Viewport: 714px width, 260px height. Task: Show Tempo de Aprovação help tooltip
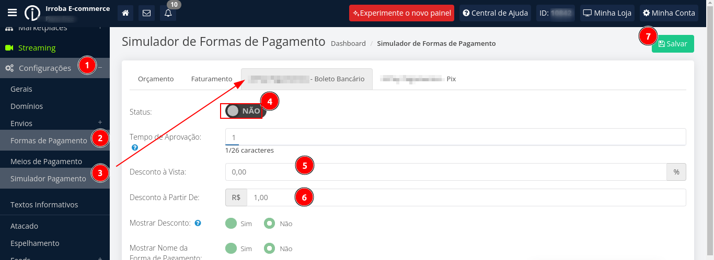[x=135, y=148]
